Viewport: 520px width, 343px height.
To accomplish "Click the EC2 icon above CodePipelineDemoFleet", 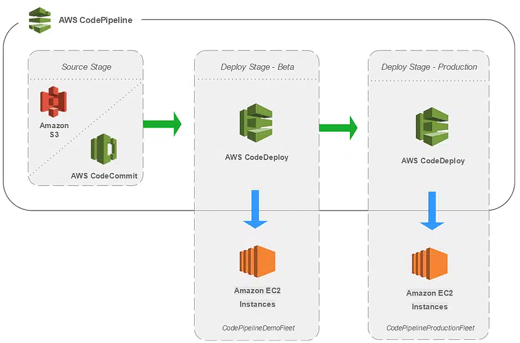I will (257, 262).
